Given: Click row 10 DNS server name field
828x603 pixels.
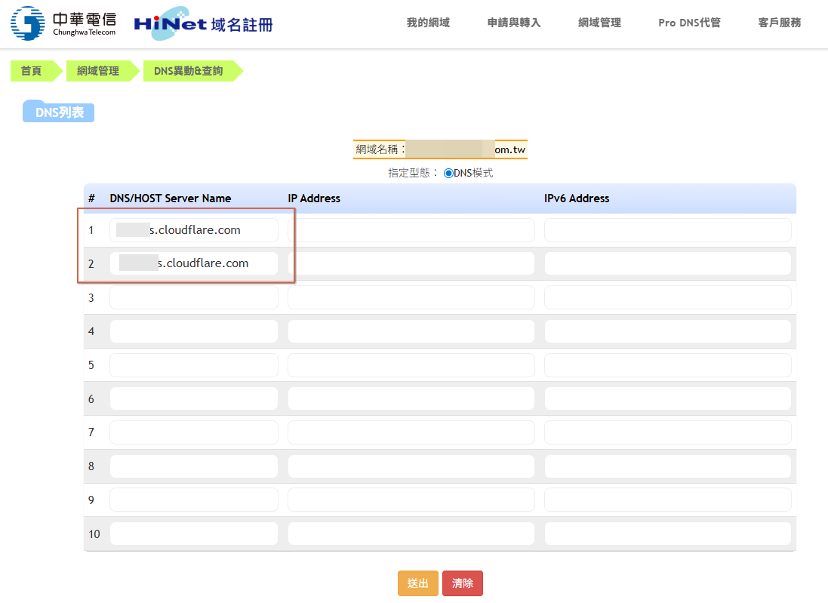Looking at the screenshot, I should click(x=194, y=534).
